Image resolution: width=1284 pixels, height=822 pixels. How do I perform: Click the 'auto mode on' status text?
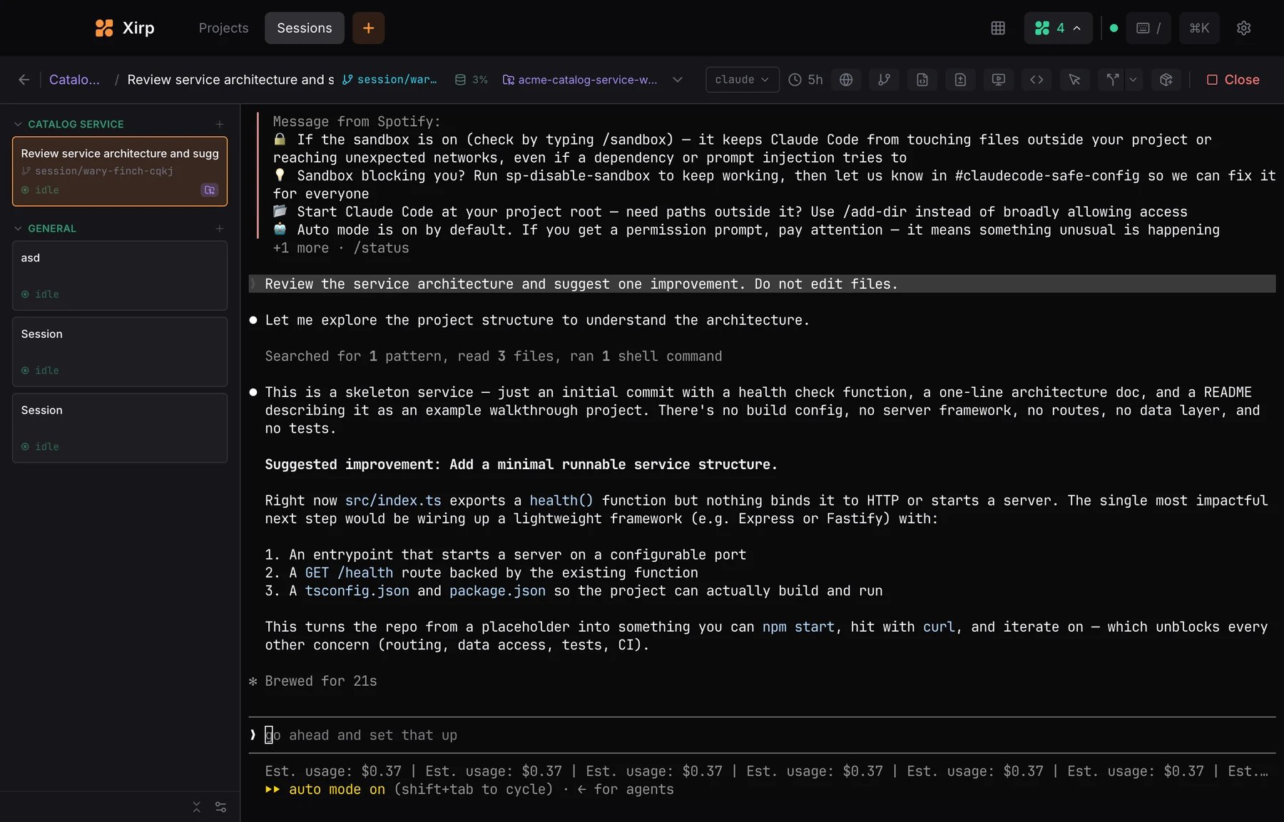click(x=337, y=790)
